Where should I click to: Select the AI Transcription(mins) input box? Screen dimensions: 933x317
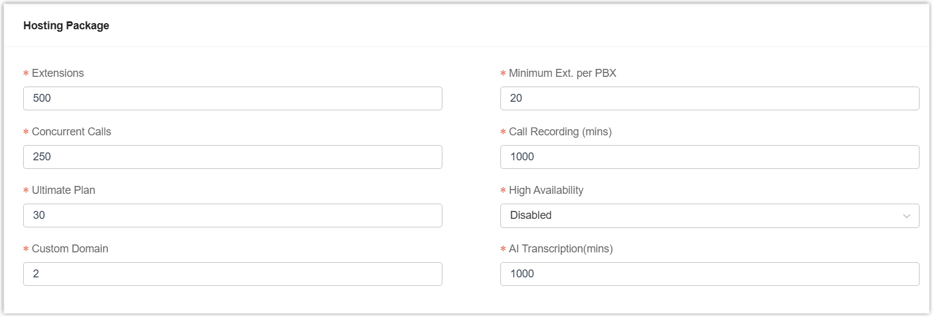point(710,274)
